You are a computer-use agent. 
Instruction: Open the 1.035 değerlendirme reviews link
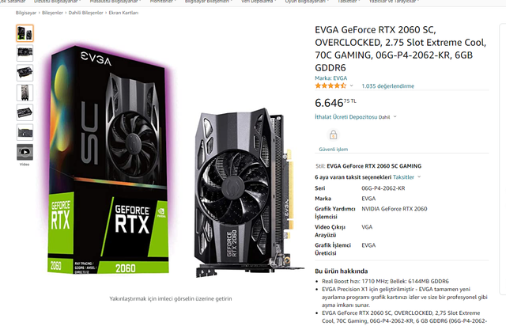pos(387,86)
